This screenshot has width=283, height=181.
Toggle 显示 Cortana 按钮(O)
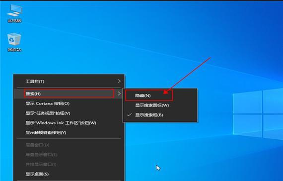tap(69, 103)
